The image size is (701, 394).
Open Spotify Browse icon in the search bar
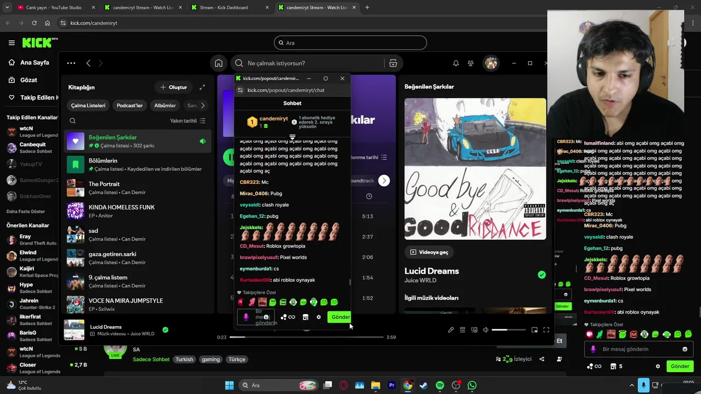pos(393,63)
